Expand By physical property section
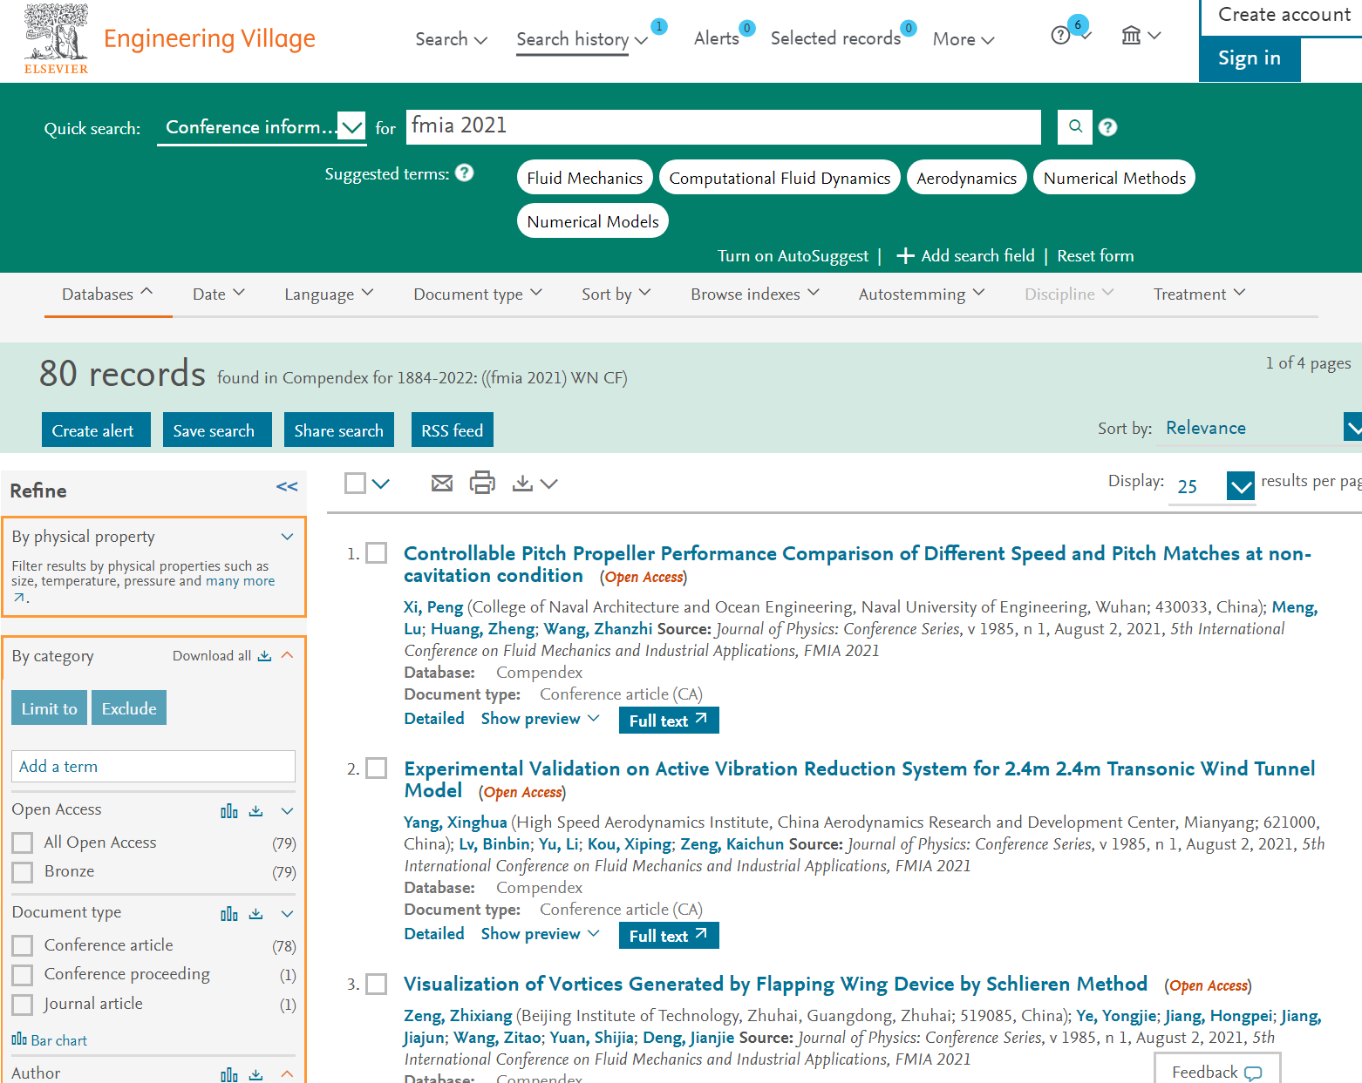1362x1083 pixels. click(x=287, y=537)
